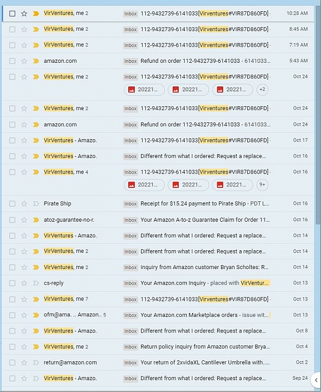Image resolution: width=322 pixels, height=392 pixels.
Task: Select the Pirate Ship email checkbox
Action: [x=12, y=204]
